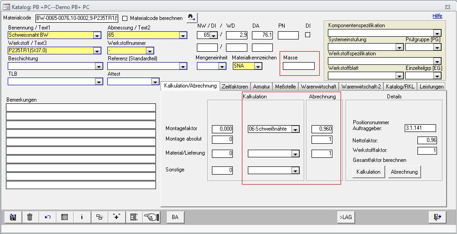Open the table grid view icon
The image size is (457, 234).
pyautogui.click(x=65, y=217)
